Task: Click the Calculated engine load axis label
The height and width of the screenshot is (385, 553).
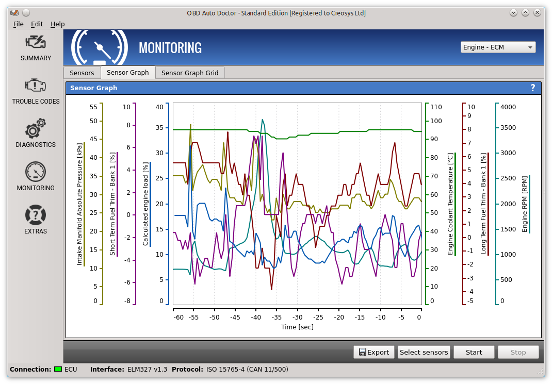Action: click(145, 204)
